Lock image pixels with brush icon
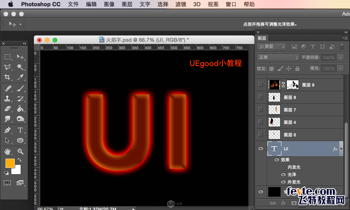350x210 pixels. [280, 69]
